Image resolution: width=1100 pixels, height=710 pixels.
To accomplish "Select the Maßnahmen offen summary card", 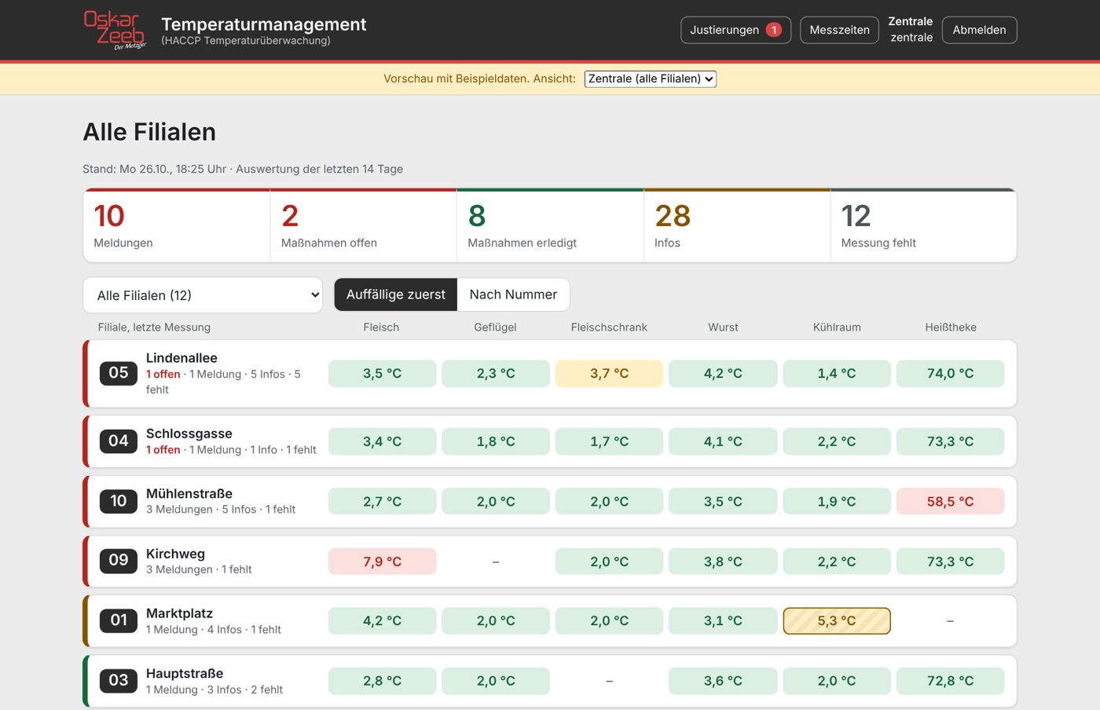I will pos(364,225).
